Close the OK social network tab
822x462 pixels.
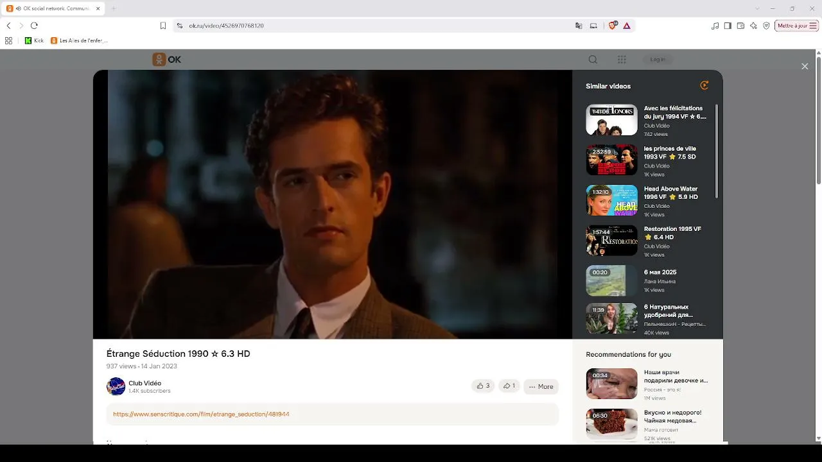(97, 8)
